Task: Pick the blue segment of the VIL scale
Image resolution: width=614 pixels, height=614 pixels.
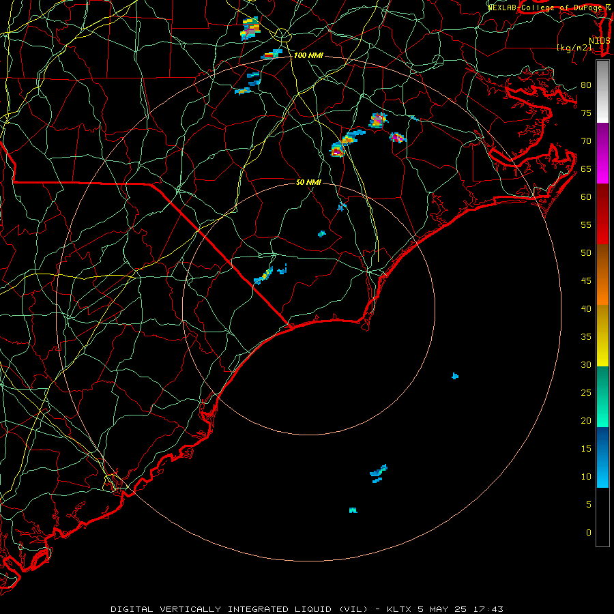Action: 602,457
